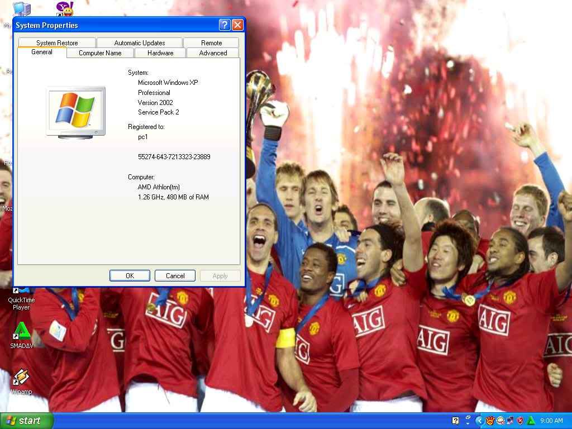Switch to the Automatic Updates tab
This screenshot has width=572, height=429.
pos(139,42)
